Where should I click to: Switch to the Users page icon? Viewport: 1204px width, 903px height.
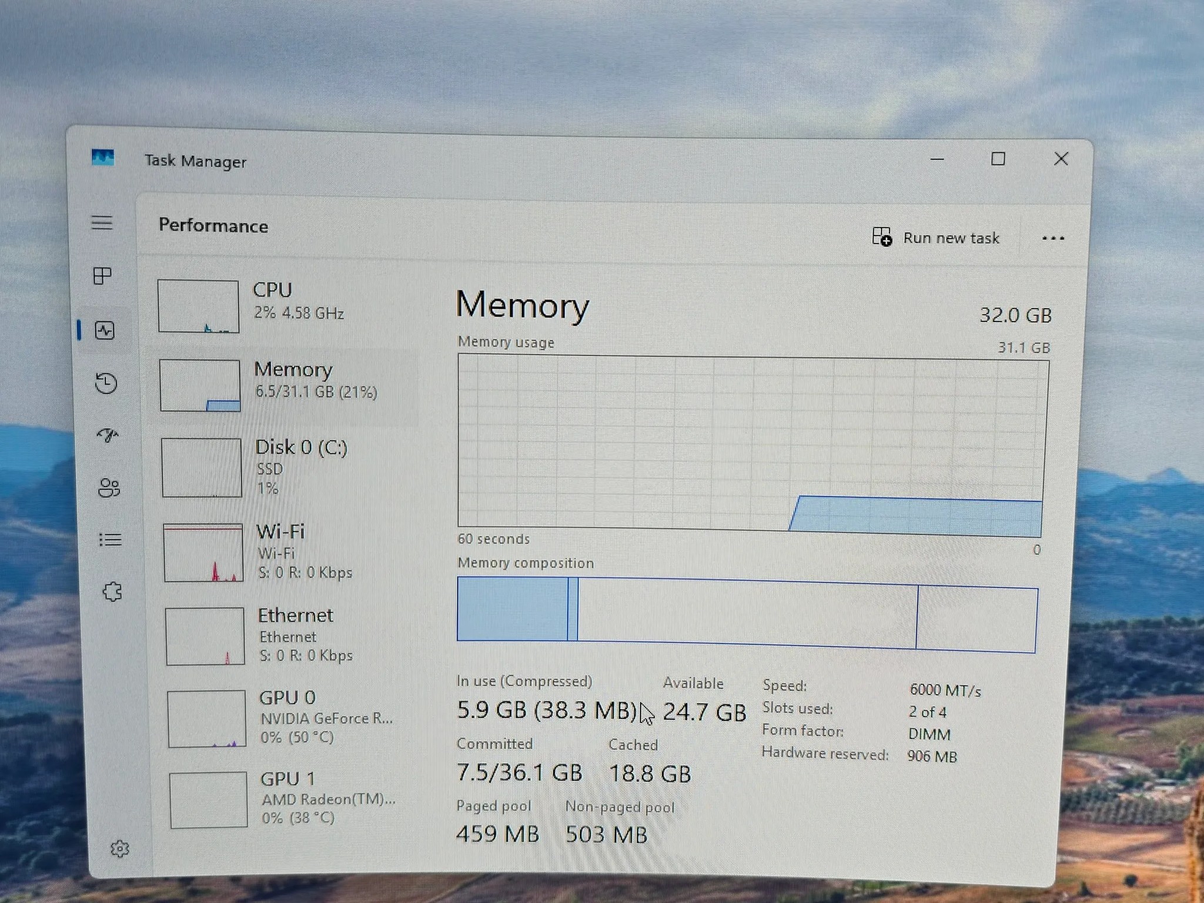click(109, 487)
